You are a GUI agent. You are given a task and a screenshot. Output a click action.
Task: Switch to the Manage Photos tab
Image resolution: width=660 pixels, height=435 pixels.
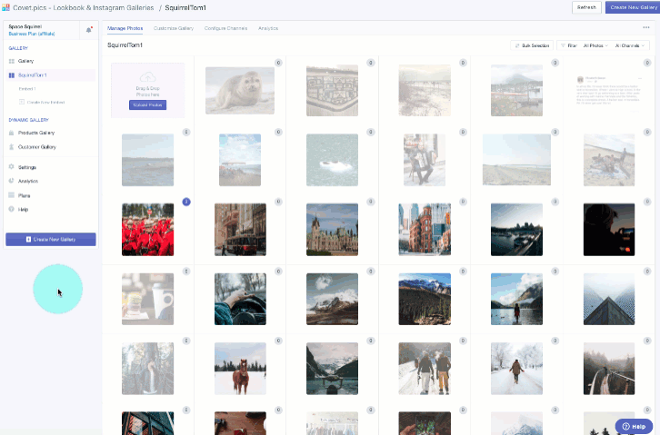click(x=125, y=28)
